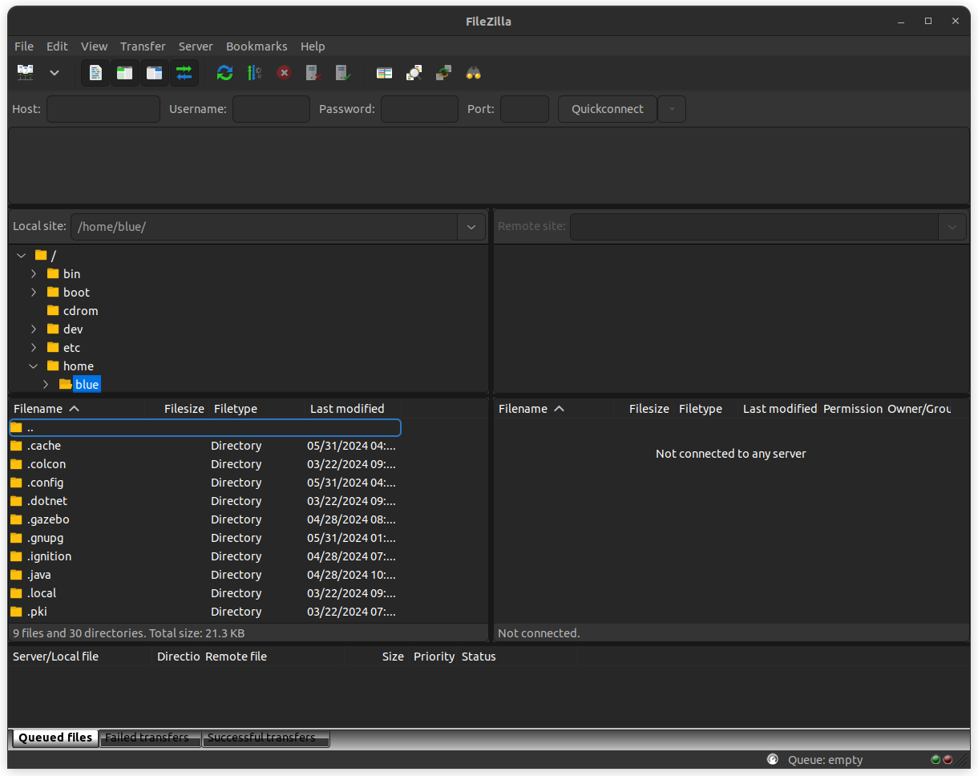Select the .local directory row
This screenshot has width=978, height=776.
click(205, 593)
